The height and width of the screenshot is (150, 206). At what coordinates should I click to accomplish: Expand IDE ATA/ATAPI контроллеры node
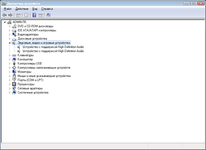(x=10, y=30)
